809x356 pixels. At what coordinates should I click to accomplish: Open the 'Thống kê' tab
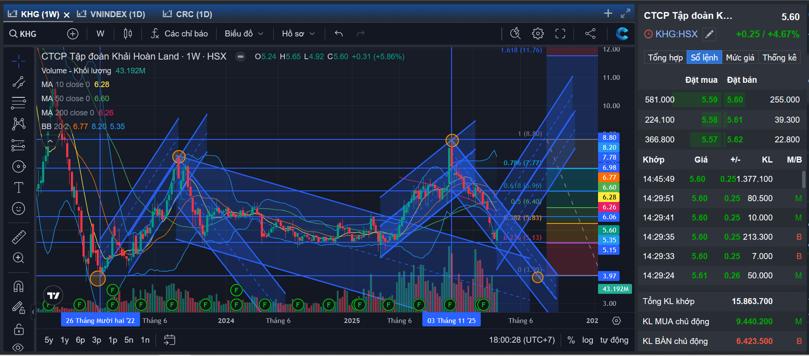point(779,57)
